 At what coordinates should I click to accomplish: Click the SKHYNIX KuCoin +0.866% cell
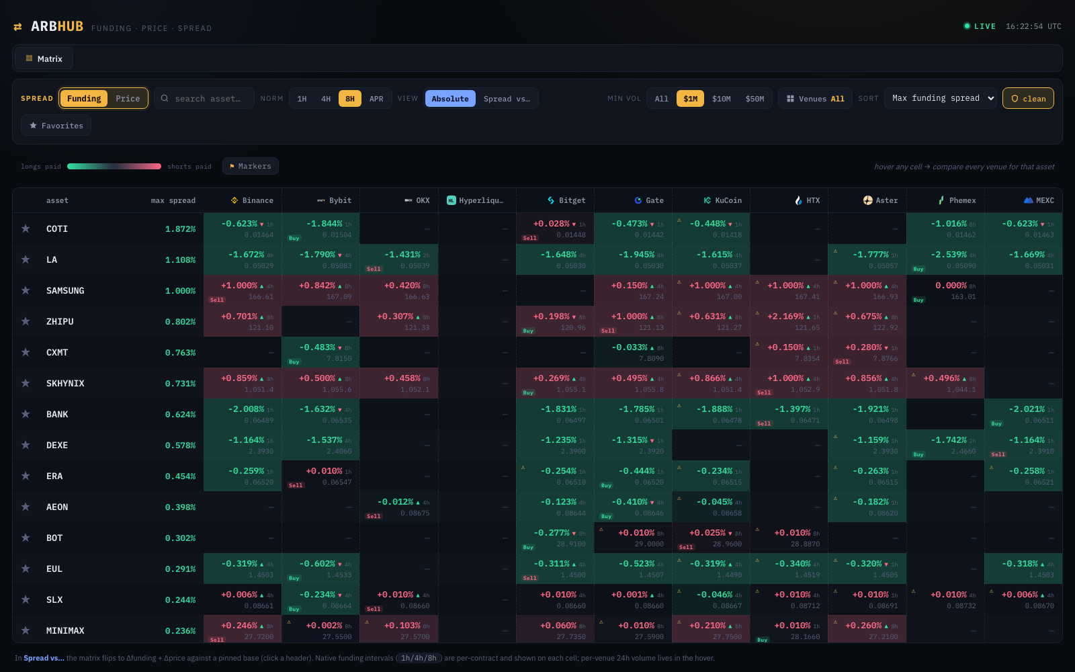point(711,383)
